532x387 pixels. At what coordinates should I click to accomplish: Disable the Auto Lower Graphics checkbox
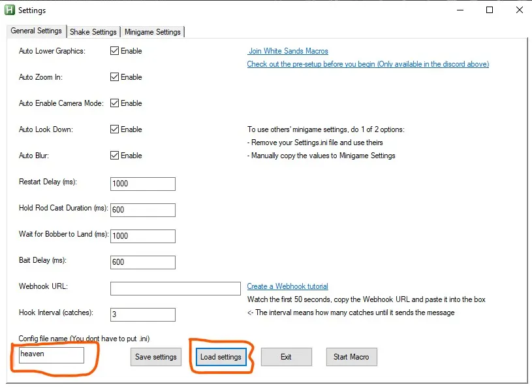pyautogui.click(x=115, y=51)
